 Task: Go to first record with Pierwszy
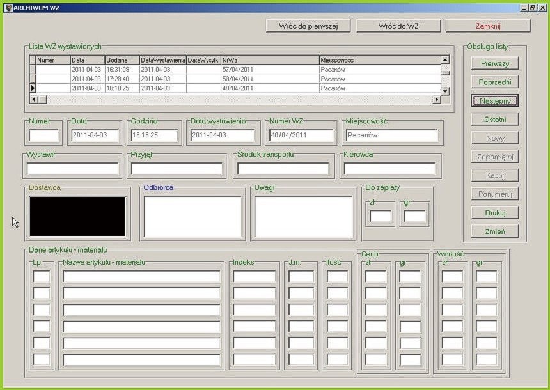495,63
